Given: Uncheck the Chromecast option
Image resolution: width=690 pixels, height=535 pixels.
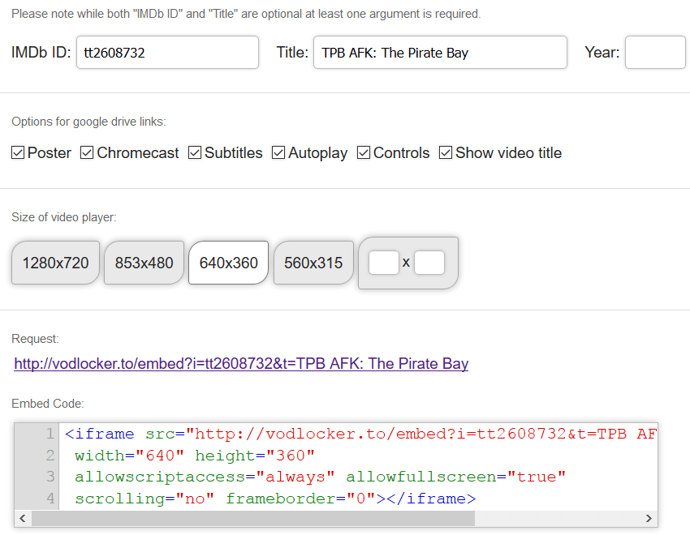Looking at the screenshot, I should click(87, 153).
